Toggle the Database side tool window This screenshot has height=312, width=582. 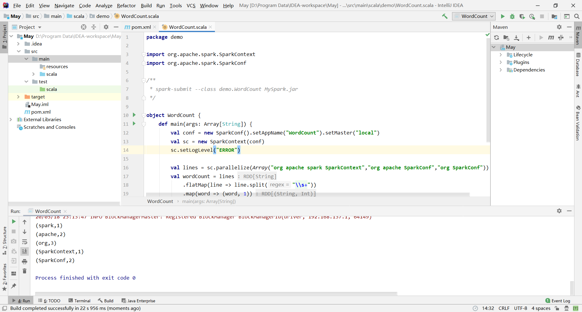pos(578,65)
